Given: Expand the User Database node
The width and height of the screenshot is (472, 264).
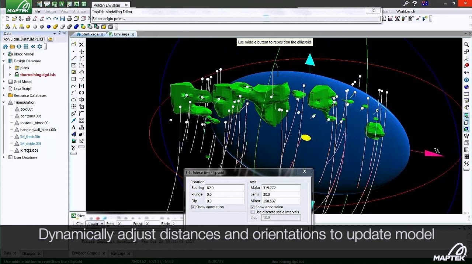Looking at the screenshot, I should (4, 157).
